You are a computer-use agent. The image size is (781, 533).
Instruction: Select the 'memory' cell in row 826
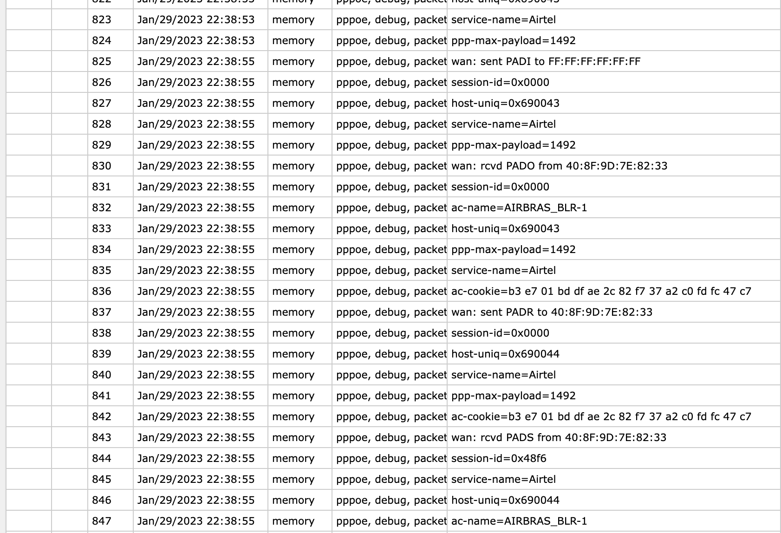[x=293, y=83]
